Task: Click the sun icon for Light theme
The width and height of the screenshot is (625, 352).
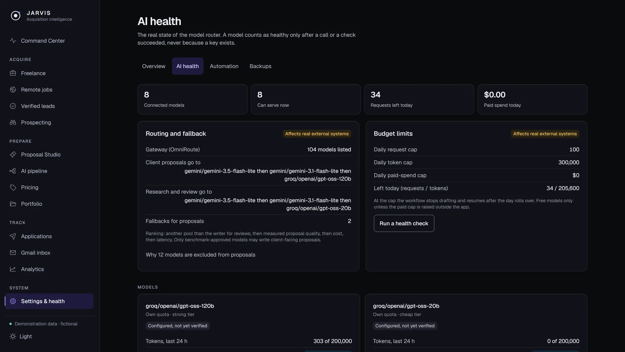Action: (13, 336)
